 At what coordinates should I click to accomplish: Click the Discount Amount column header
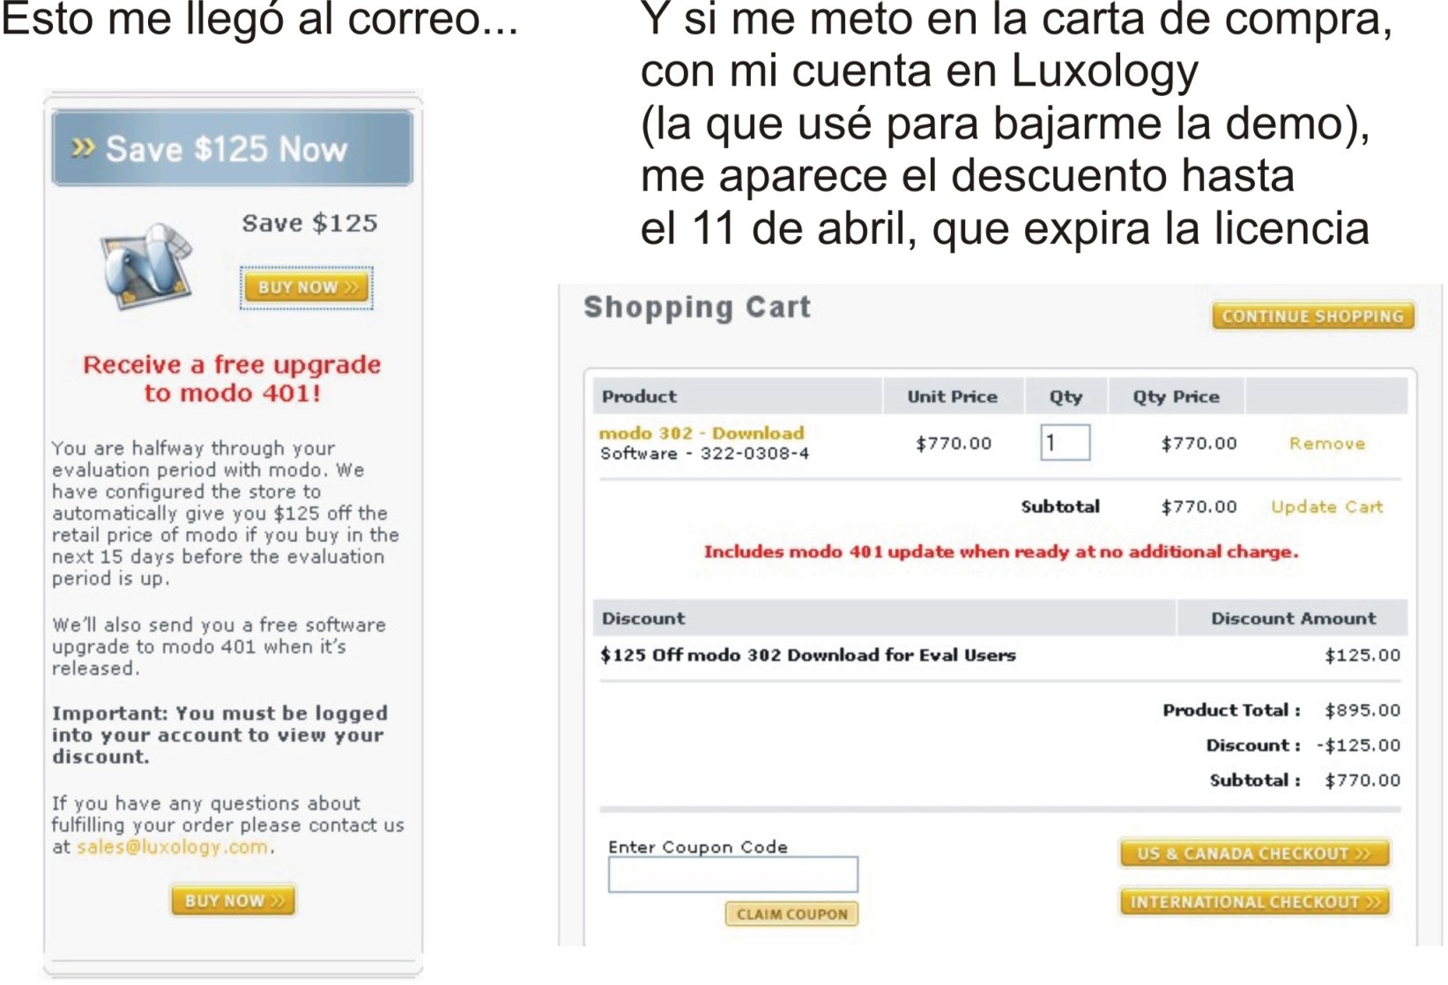[1292, 618]
